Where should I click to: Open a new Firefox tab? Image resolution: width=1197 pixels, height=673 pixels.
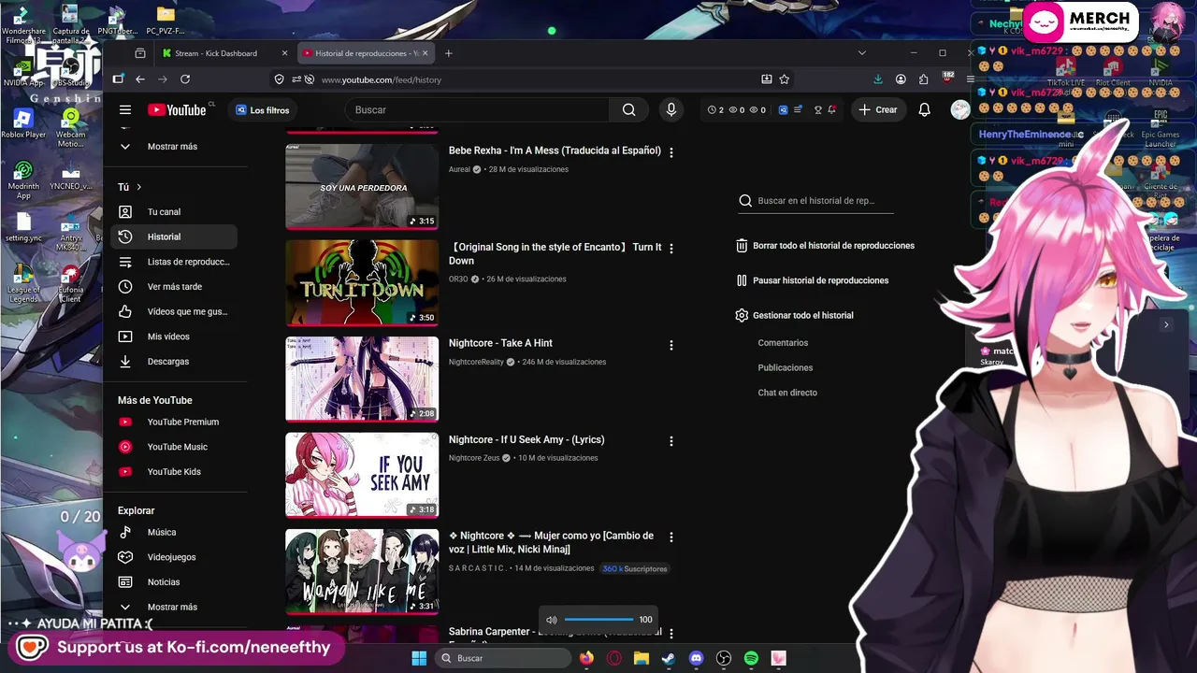click(x=449, y=53)
